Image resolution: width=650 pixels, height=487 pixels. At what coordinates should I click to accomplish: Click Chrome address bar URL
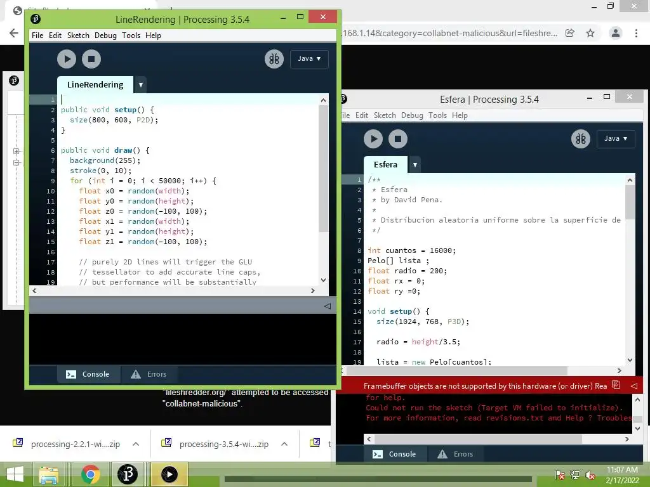(450, 33)
